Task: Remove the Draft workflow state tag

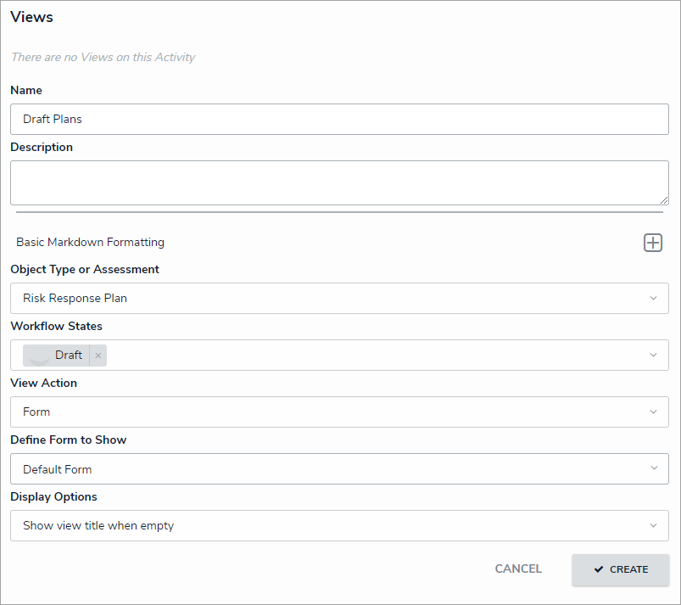Action: 98,356
